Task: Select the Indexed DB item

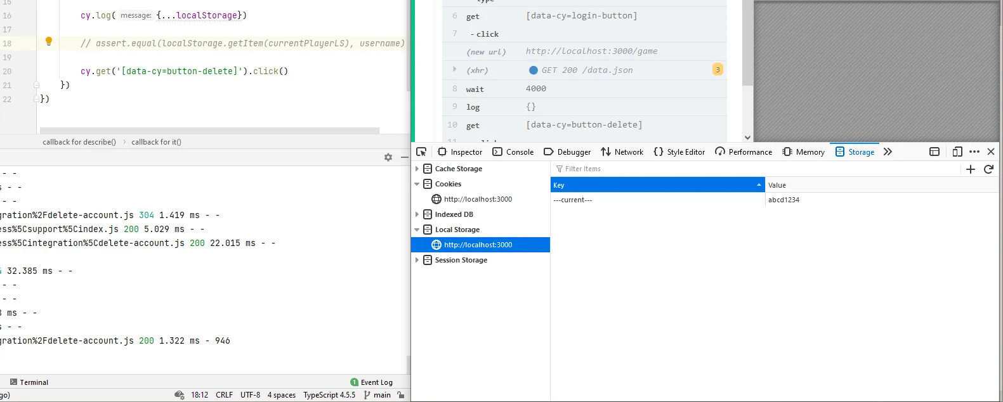Action: [454, 214]
